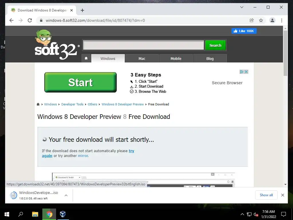Image resolution: width=293 pixels, height=220 pixels.
Task: Expand the download item options chevron
Action: 66,195
